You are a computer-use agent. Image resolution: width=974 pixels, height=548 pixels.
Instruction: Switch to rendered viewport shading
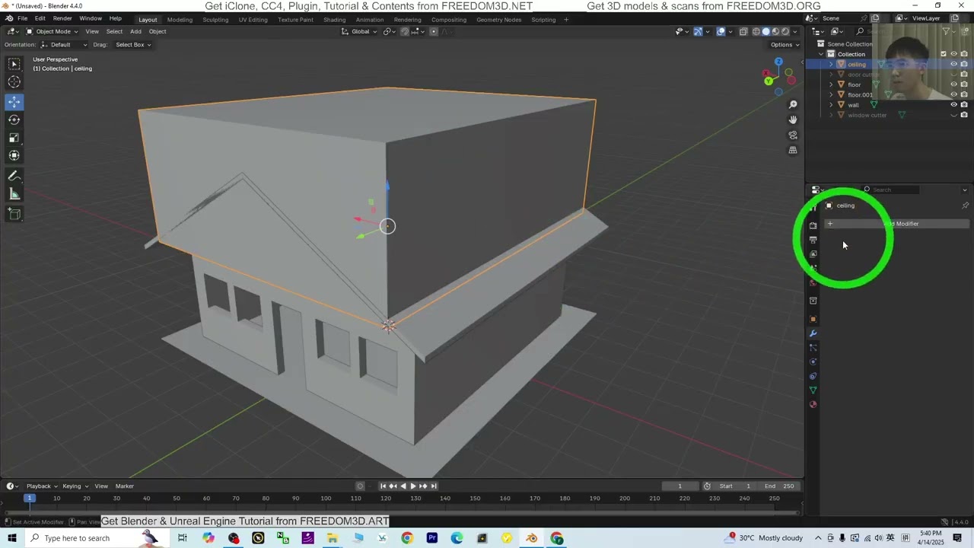(786, 31)
